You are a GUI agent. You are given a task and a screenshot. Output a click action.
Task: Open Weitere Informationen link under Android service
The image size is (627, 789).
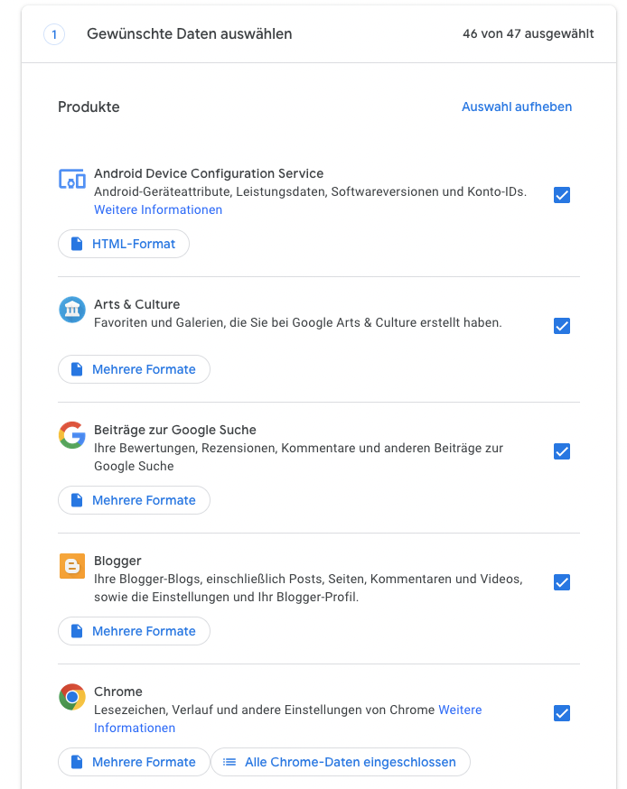click(158, 209)
